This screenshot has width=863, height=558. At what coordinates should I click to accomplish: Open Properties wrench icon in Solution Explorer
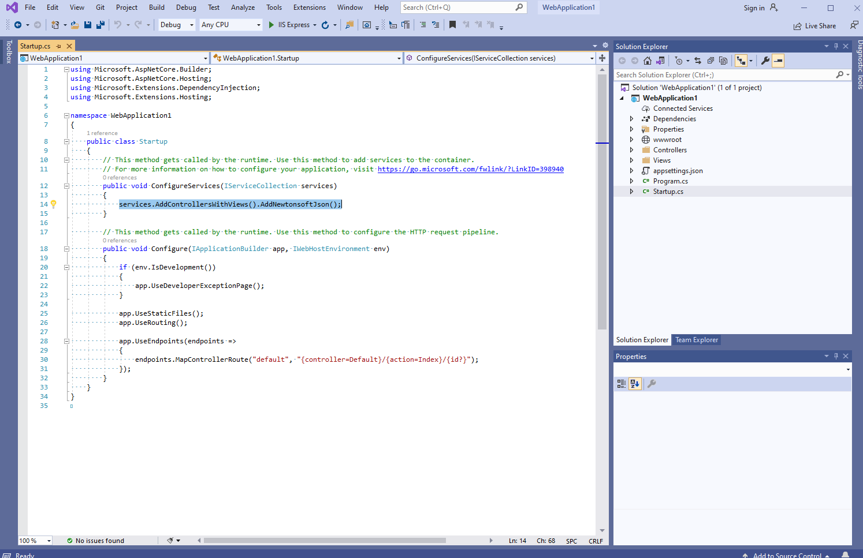point(765,61)
